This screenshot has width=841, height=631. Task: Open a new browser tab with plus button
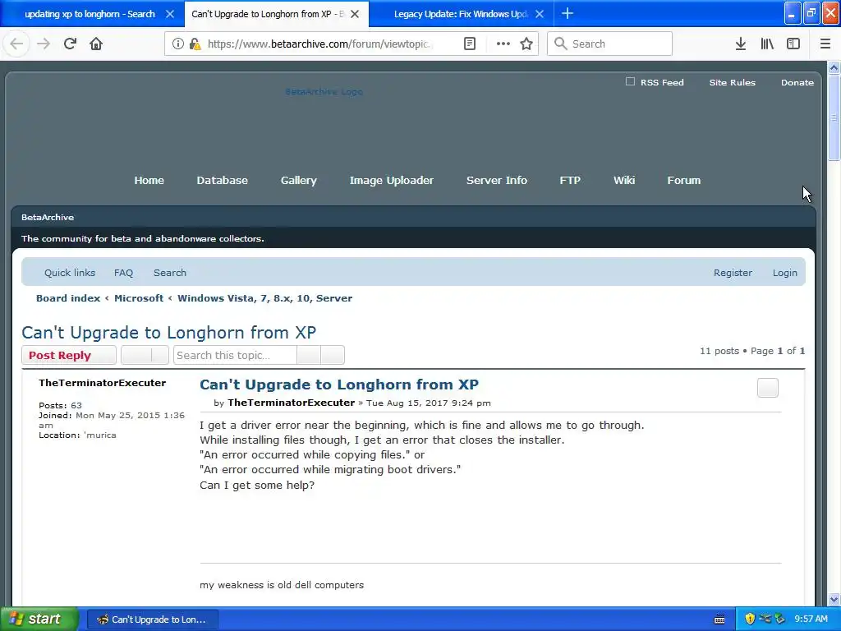click(x=568, y=13)
